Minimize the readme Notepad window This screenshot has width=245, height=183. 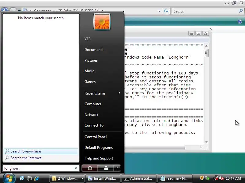191,34
